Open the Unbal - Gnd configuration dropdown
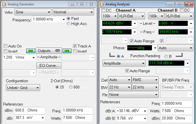 (x=23, y=88)
